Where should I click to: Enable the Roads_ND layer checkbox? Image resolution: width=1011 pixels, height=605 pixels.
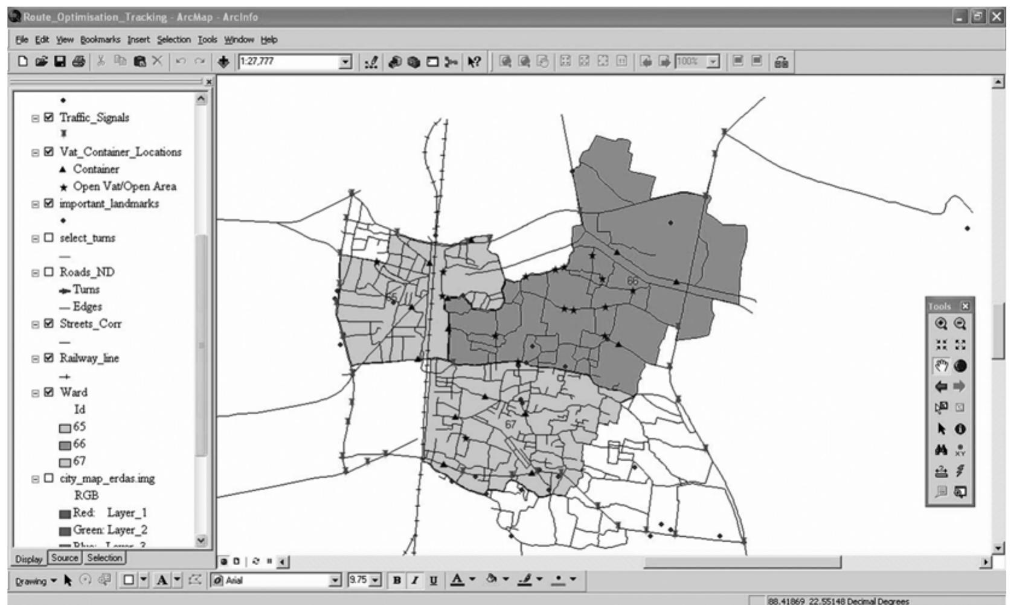click(x=47, y=272)
